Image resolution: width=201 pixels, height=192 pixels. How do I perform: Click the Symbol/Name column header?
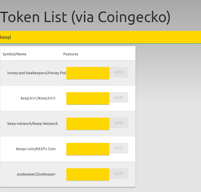coord(15,54)
